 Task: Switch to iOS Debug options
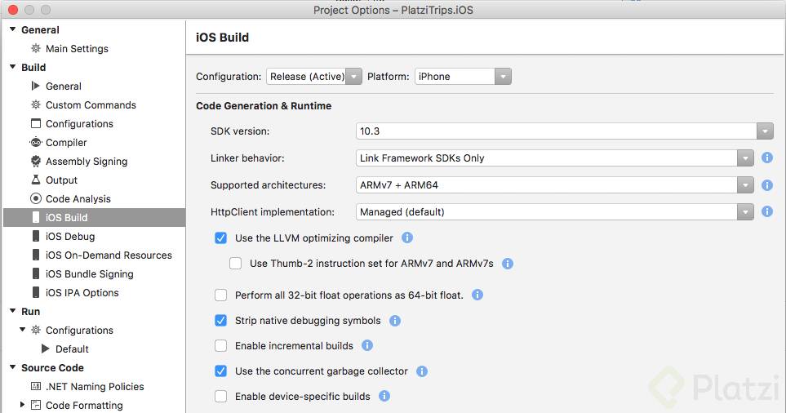coord(70,236)
